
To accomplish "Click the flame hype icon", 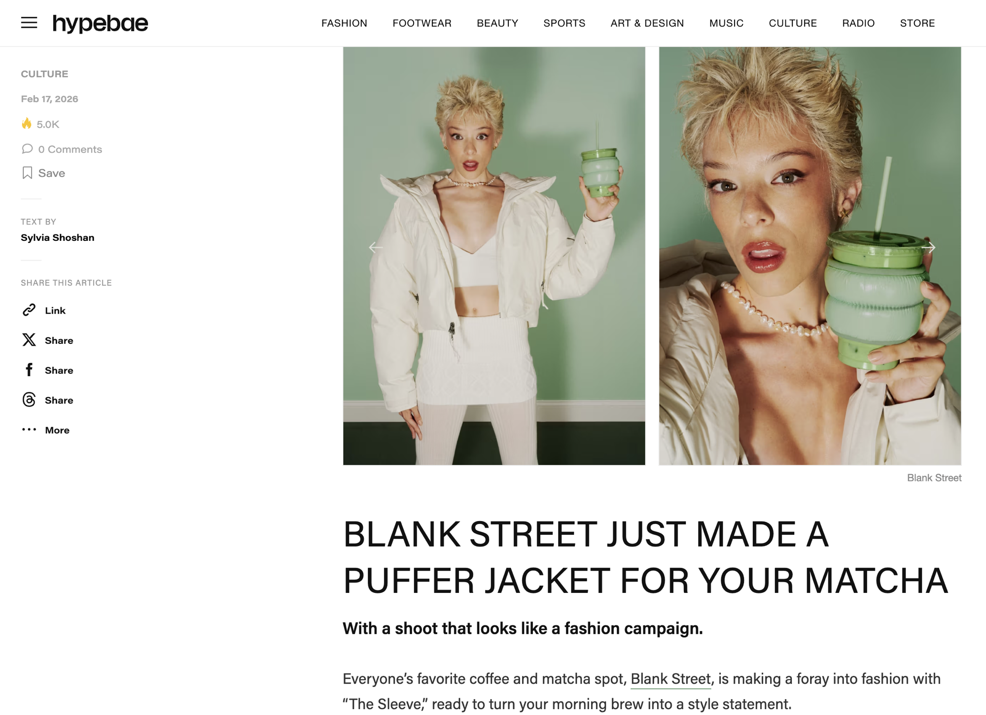I will pyautogui.click(x=27, y=124).
